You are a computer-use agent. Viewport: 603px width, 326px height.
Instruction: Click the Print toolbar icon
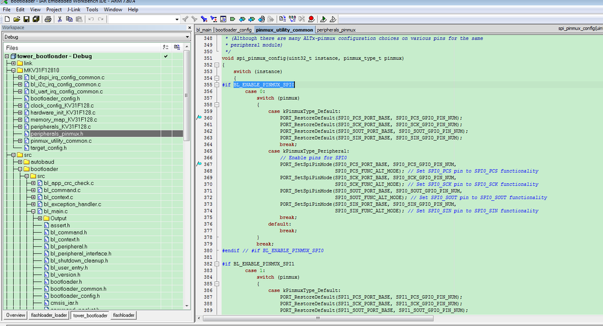(48, 19)
